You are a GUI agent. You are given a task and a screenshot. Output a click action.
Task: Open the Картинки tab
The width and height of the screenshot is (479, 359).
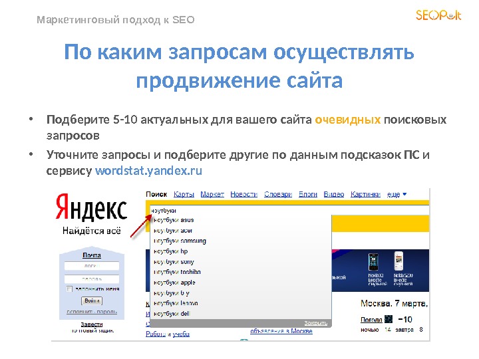pos(365,194)
